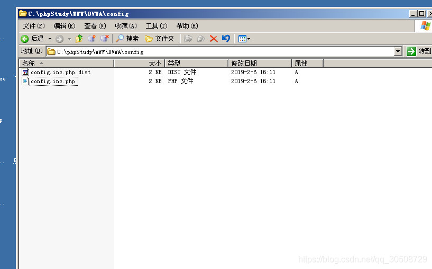Click the DIST 文件 type cell
This screenshot has height=269, width=432.
pos(182,73)
